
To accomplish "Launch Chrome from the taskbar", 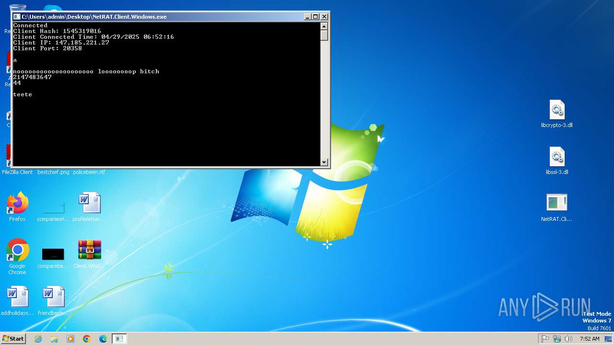I will (x=87, y=339).
